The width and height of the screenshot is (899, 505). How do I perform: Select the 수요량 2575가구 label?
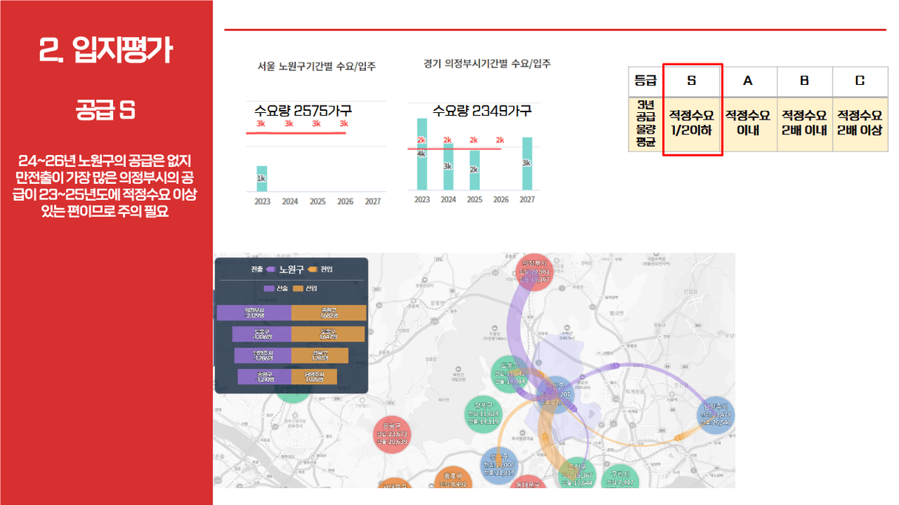[x=303, y=111]
